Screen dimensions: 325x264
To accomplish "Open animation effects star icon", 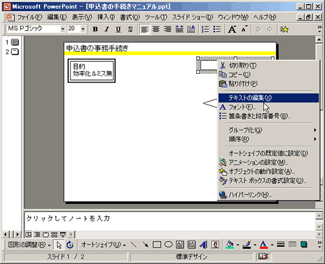I will pos(284,29).
